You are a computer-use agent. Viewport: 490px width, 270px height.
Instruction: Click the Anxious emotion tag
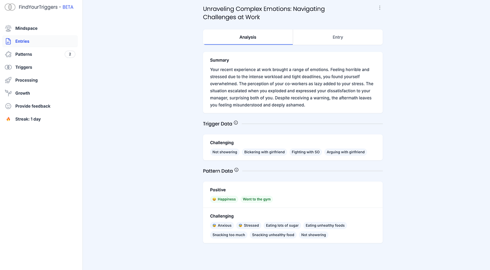222,225
